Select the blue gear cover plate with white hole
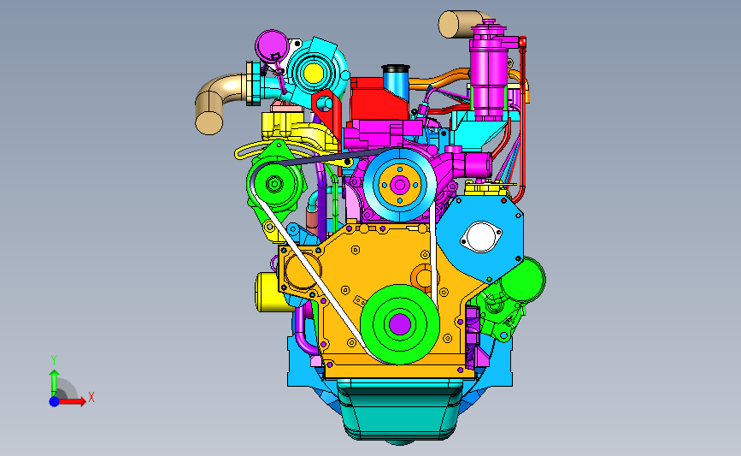Image resolution: width=741 pixels, height=456 pixels. [479, 239]
